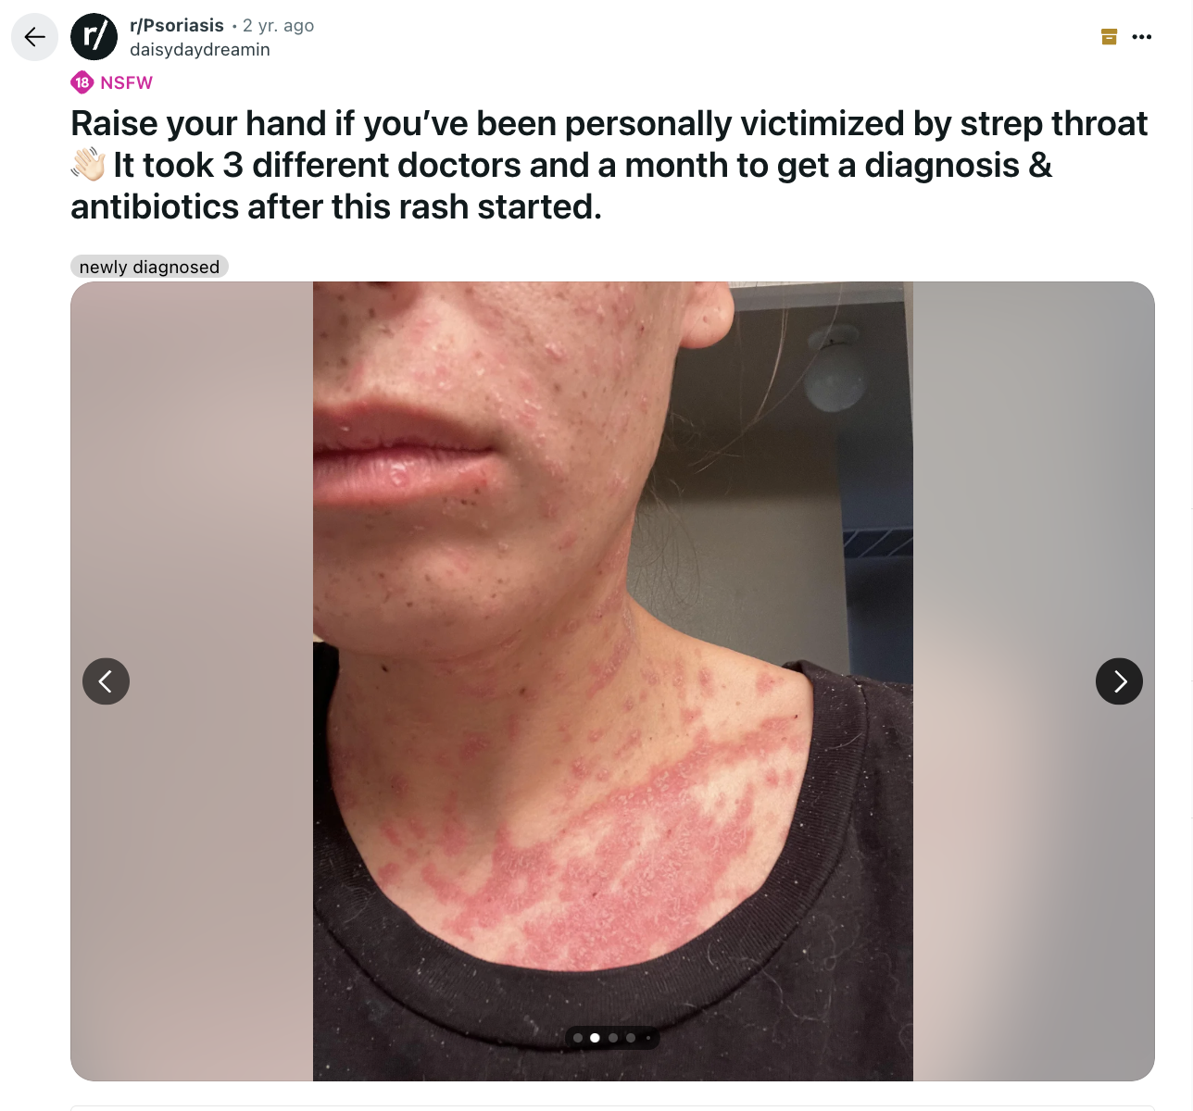Image resolution: width=1193 pixels, height=1111 pixels.
Task: Click the NSFW text label
Action: point(126,82)
